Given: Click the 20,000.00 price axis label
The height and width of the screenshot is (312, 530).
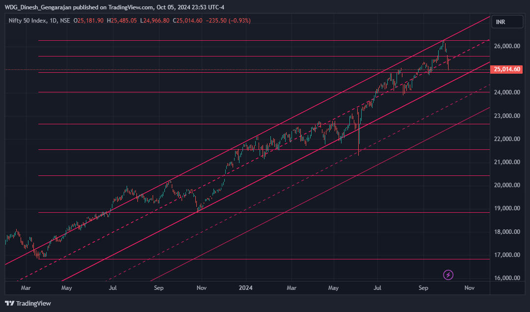Looking at the screenshot, I should tap(506, 185).
